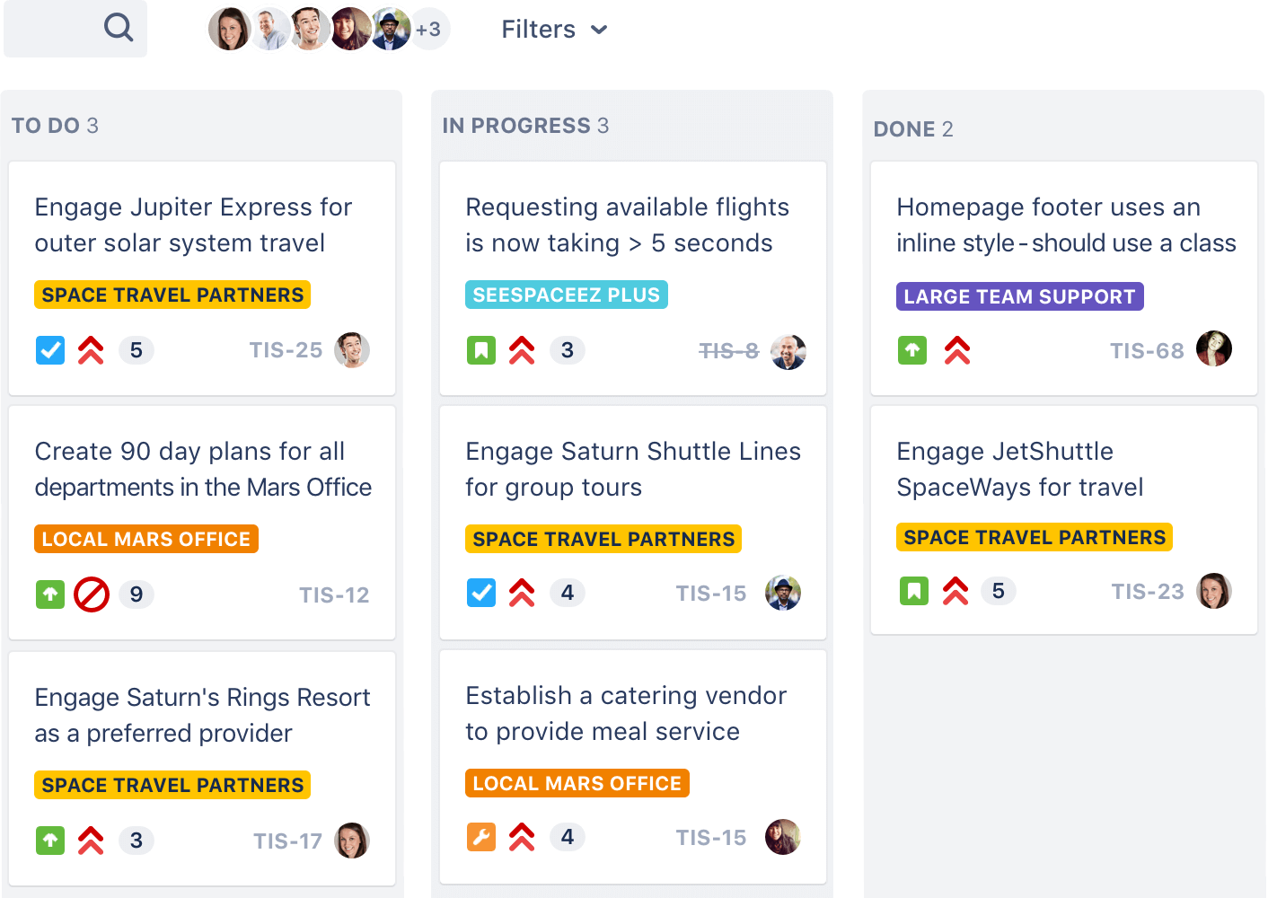Image resolution: width=1268 pixels, height=898 pixels.
Task: Select the SEESPACEEZ PLUS epic label
Action: click(566, 295)
